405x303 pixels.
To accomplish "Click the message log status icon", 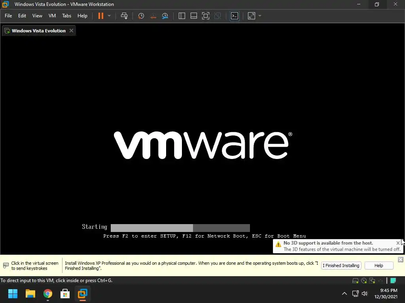I will [x=393, y=281].
